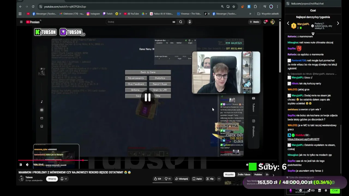Open site information icon beside youtube.com URL
Viewport: 349px width, 196px height.
(41, 7)
